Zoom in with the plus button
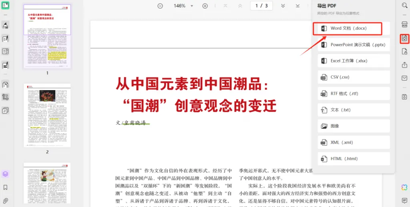 205,6
